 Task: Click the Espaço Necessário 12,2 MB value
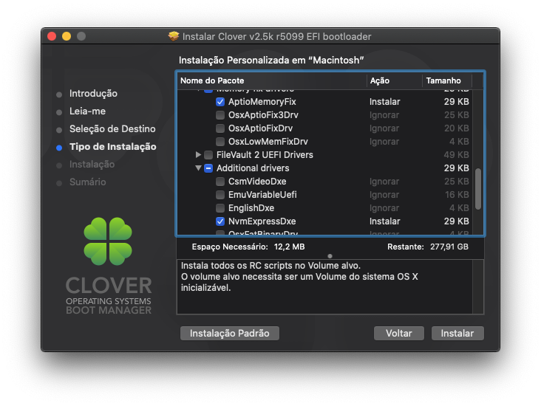tap(289, 247)
